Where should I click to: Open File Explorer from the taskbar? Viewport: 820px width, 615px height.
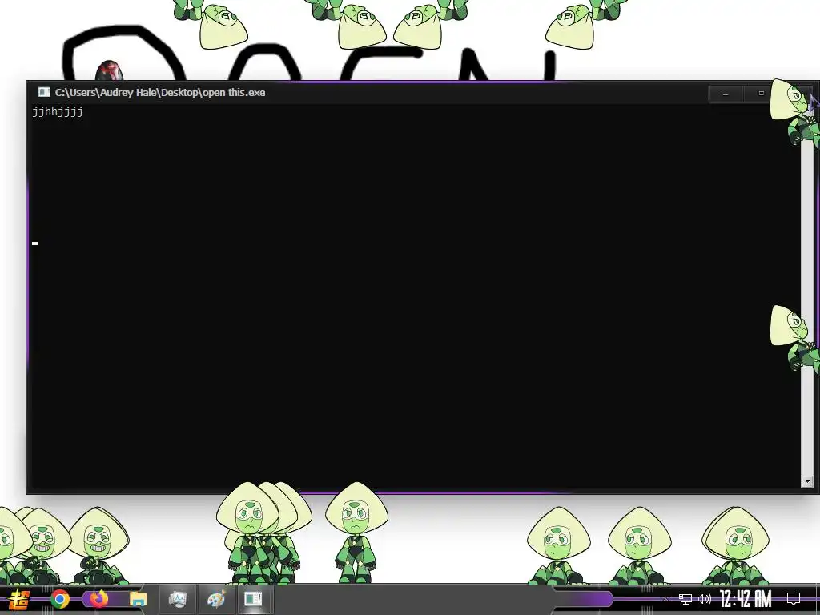(x=138, y=599)
